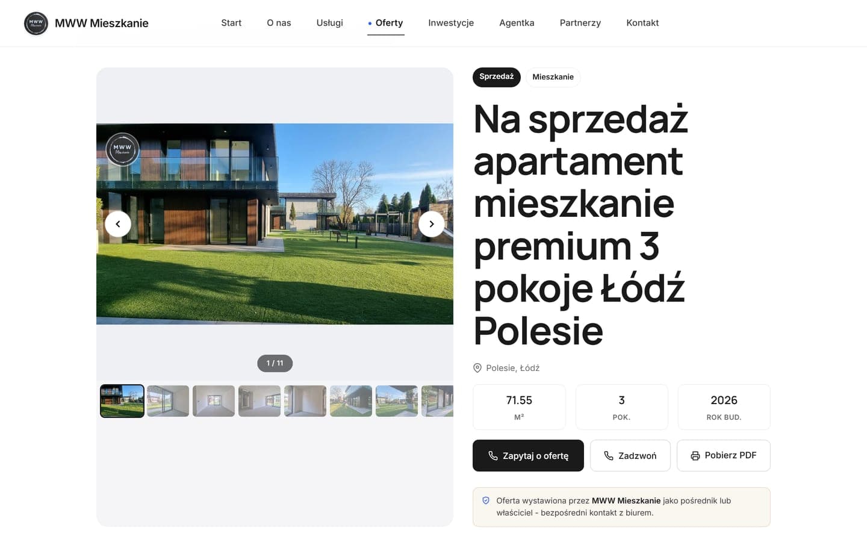Click the offer notice text about pośrednik
The width and height of the screenshot is (867, 542).
click(614, 506)
